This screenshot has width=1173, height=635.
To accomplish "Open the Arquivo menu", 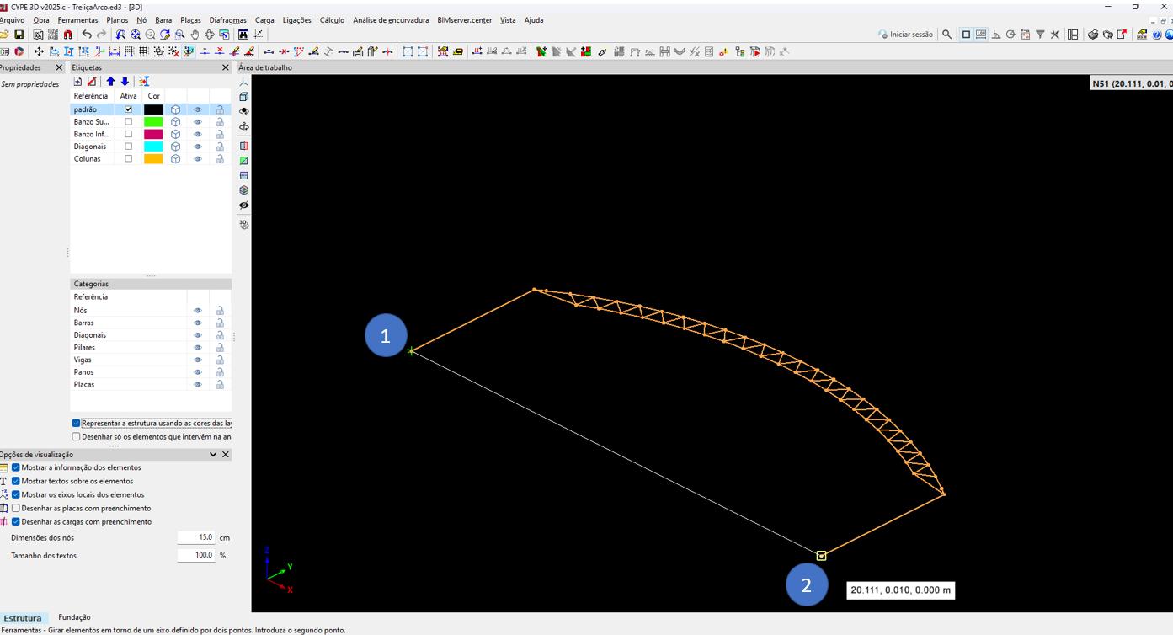I will click(x=12, y=20).
